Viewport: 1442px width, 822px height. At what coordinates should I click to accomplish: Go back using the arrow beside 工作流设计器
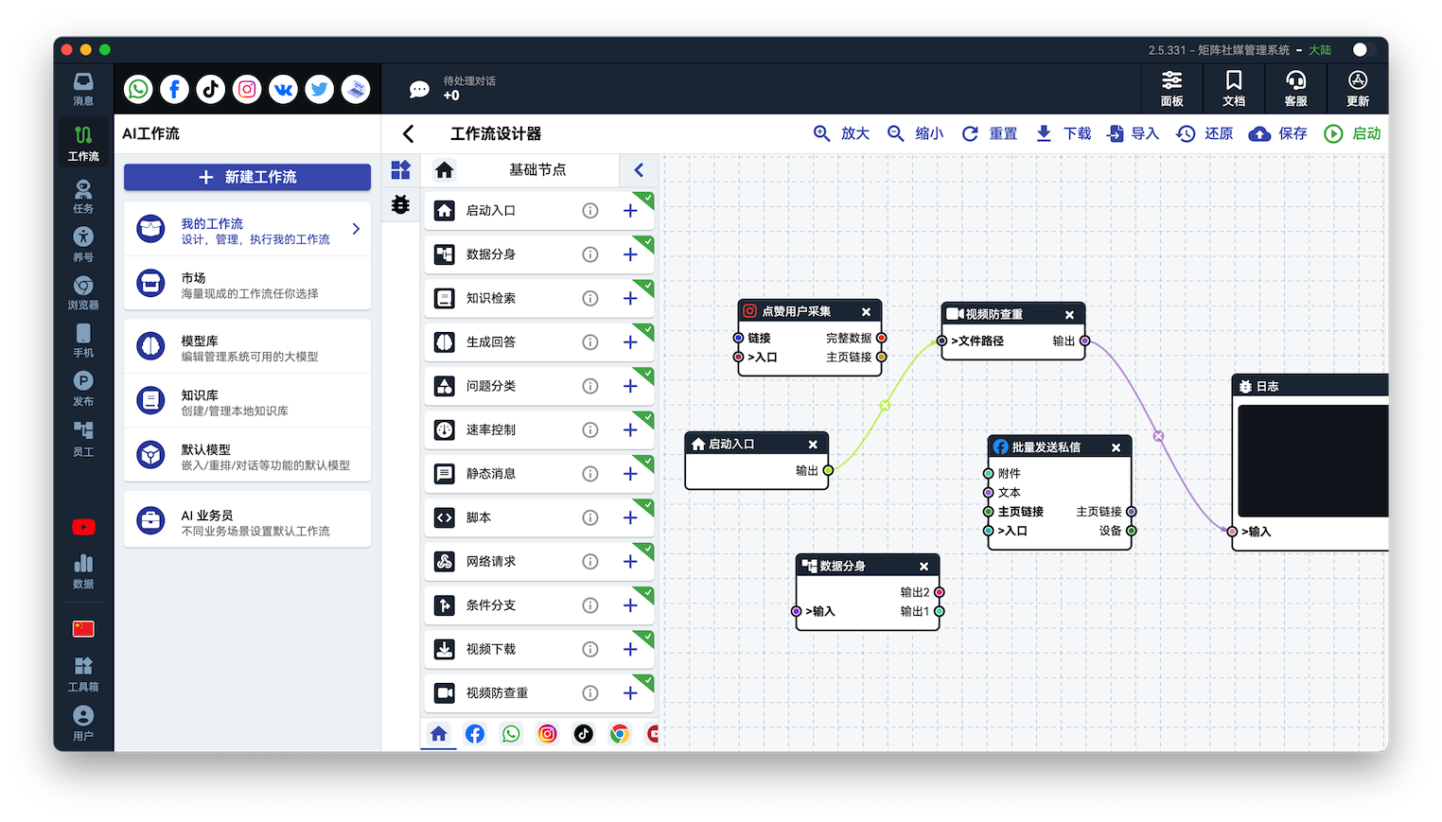pos(409,134)
